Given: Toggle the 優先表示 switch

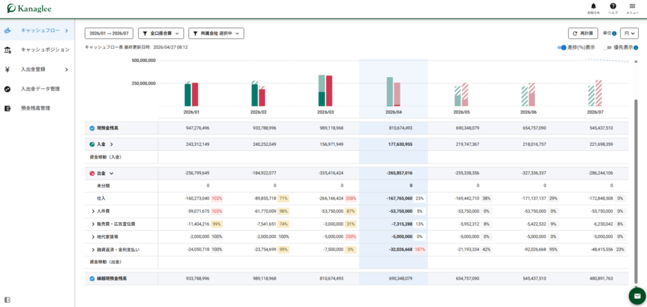Looking at the screenshot, I should coord(607,47).
